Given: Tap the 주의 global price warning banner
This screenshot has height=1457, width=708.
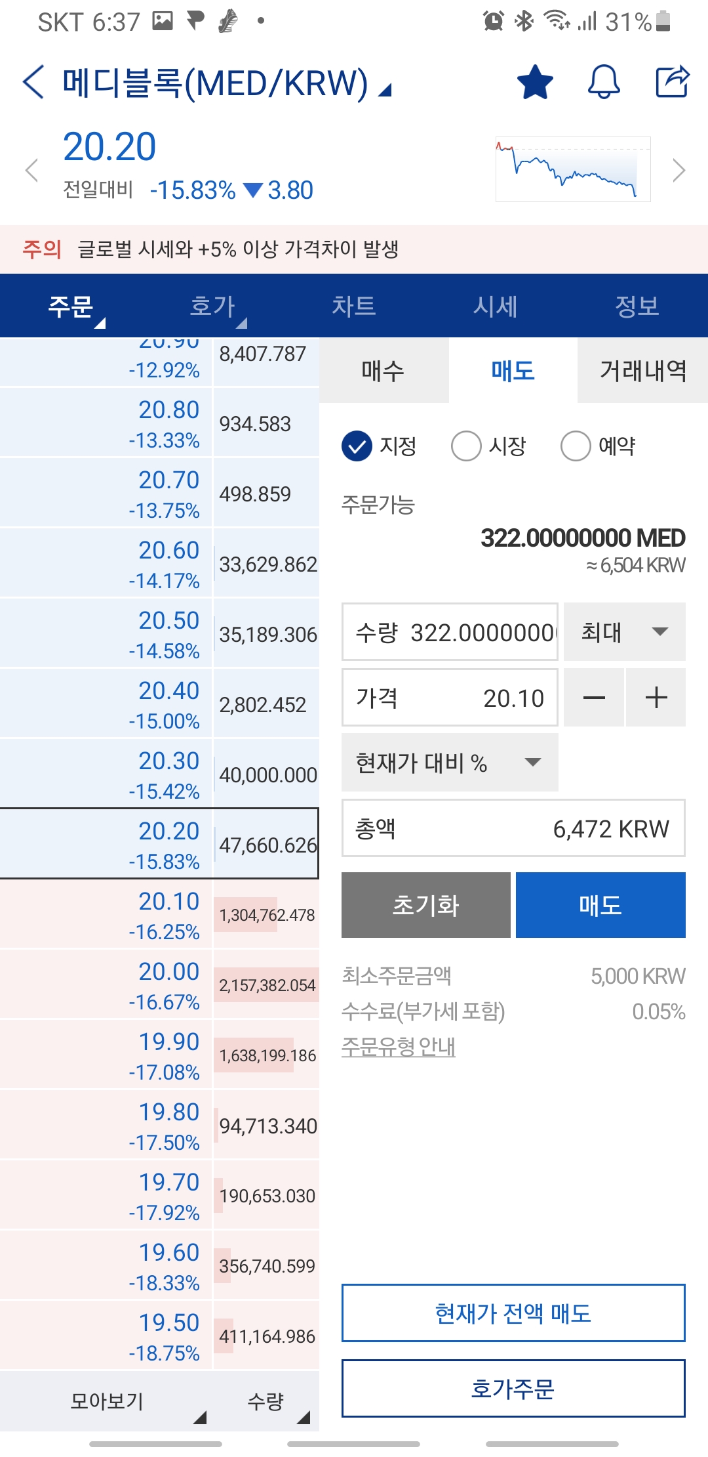Looking at the screenshot, I should click(x=354, y=249).
